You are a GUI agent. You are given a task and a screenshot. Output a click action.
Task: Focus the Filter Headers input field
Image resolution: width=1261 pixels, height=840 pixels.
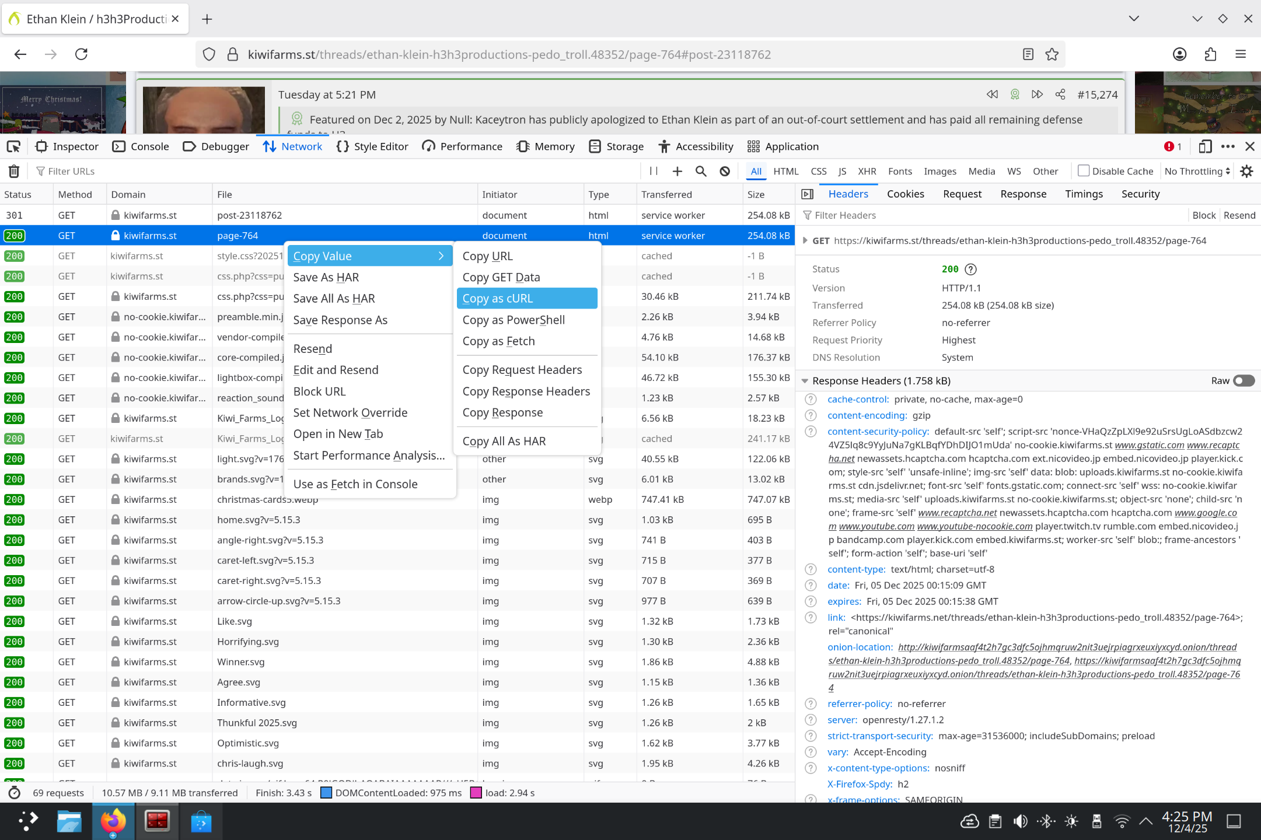pos(846,215)
